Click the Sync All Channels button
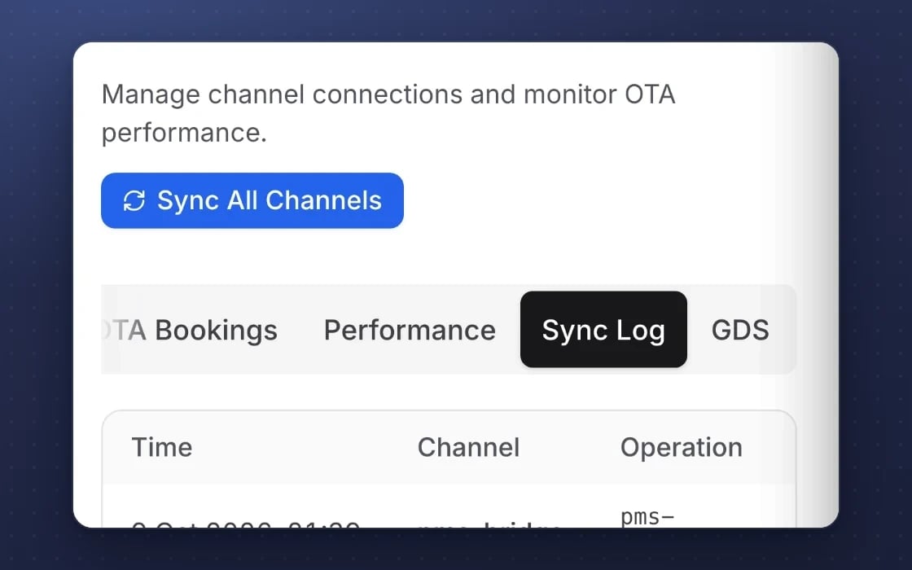Image resolution: width=912 pixels, height=570 pixels. click(252, 200)
